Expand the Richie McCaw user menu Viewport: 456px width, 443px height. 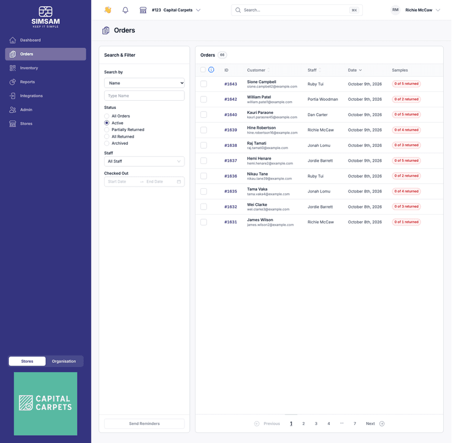(x=438, y=10)
